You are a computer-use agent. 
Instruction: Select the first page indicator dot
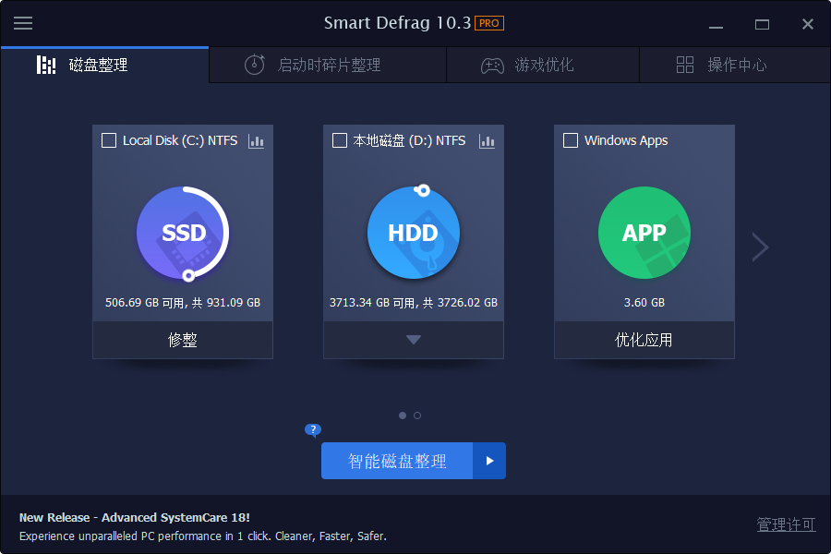point(403,415)
